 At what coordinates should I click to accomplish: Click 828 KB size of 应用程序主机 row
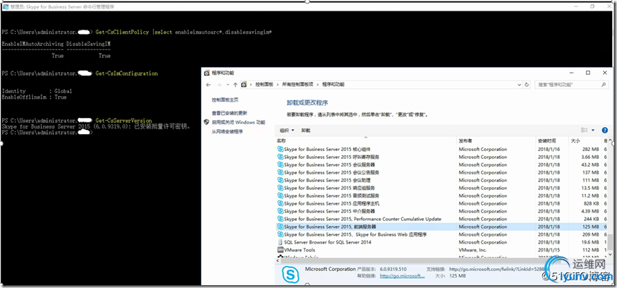(590, 203)
